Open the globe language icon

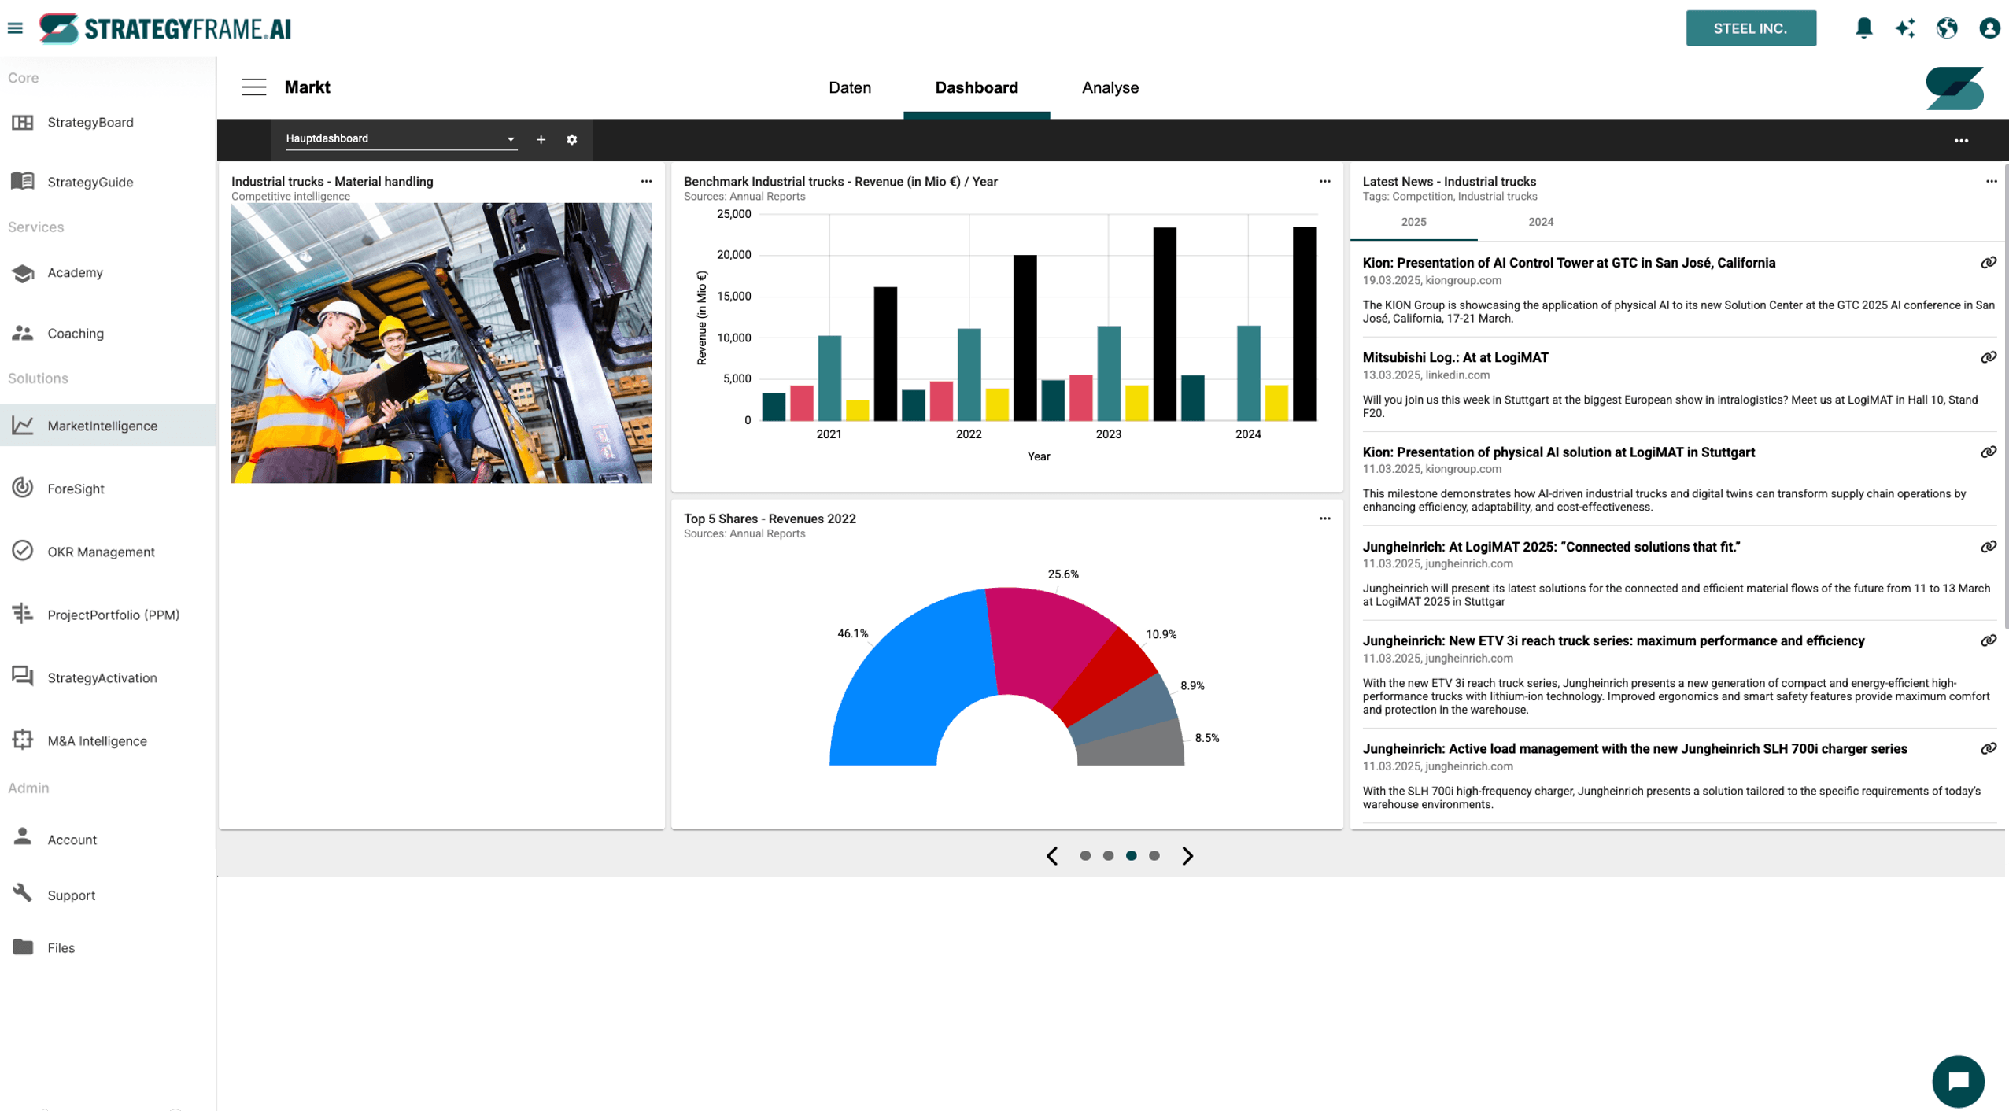[1947, 28]
